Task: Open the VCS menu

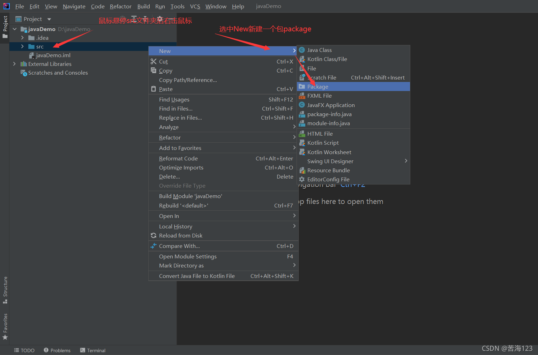Action: (x=195, y=6)
